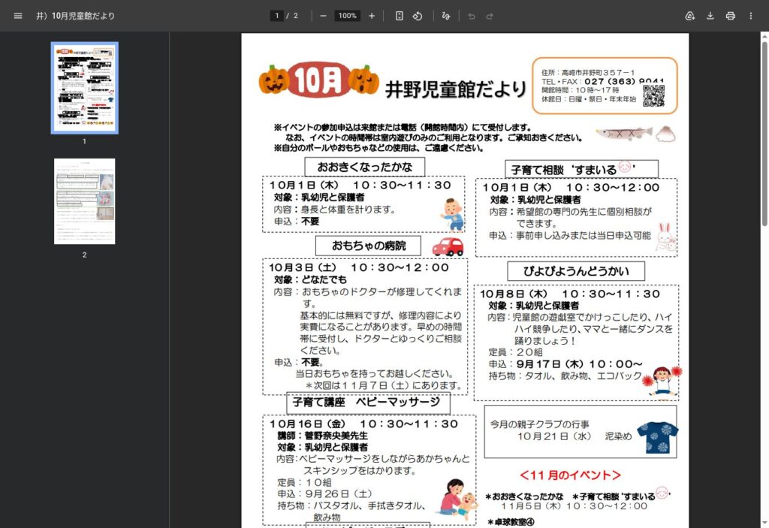The width and height of the screenshot is (769, 528).
Task: Click the 11月5日(木) 10:30~12:00 line
Action: [574, 506]
